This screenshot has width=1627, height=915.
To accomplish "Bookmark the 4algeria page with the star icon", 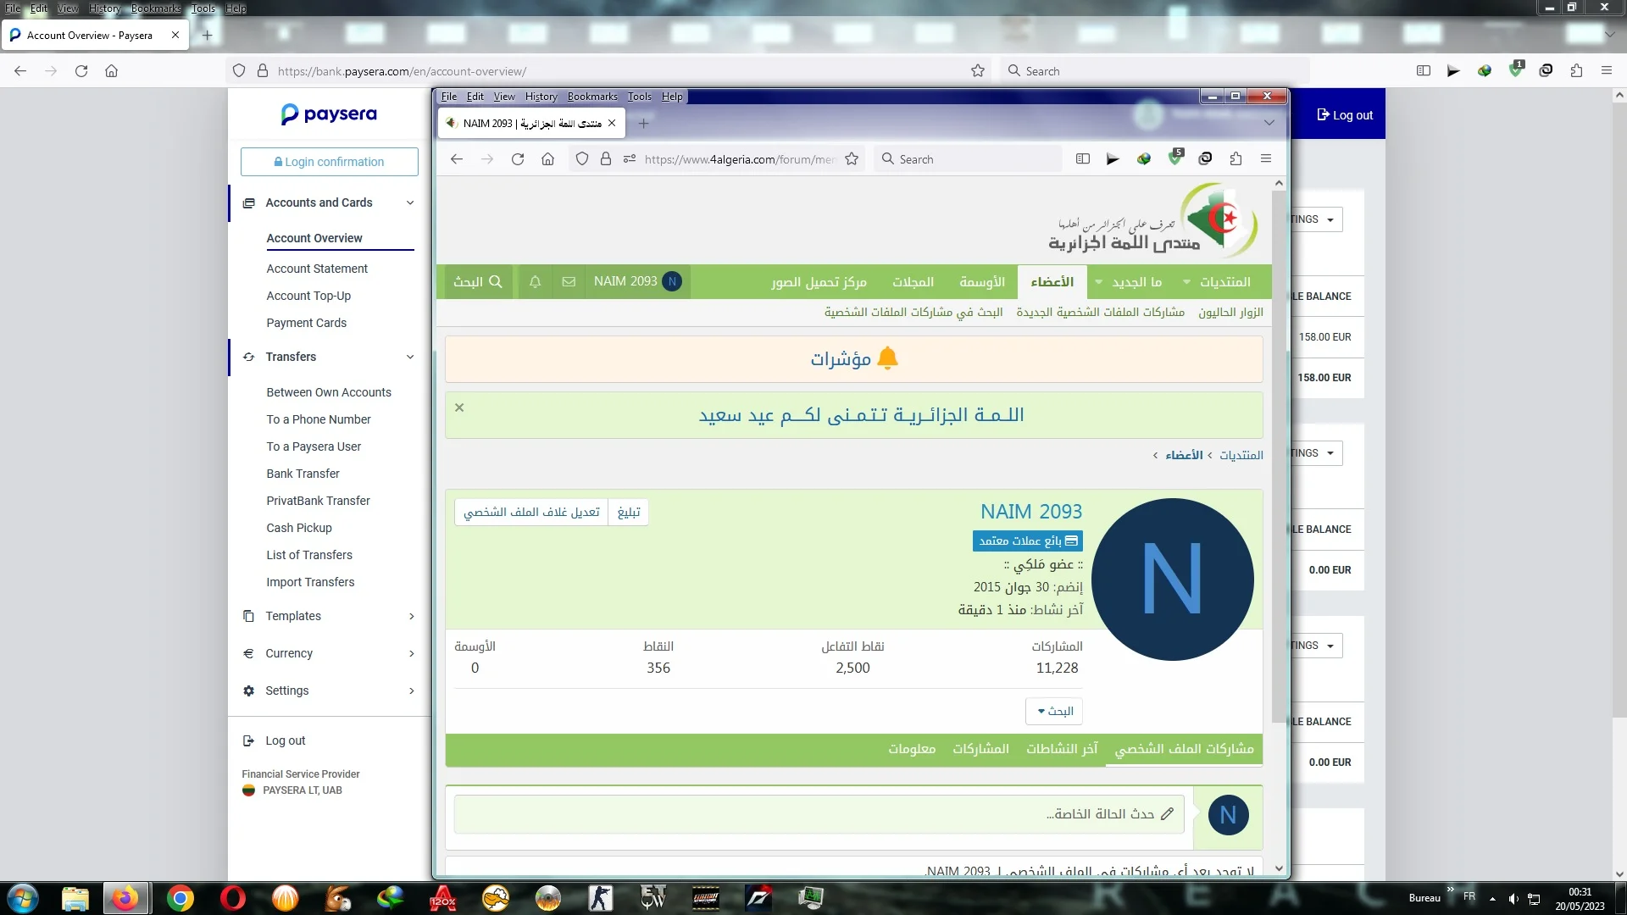I will click(x=852, y=159).
